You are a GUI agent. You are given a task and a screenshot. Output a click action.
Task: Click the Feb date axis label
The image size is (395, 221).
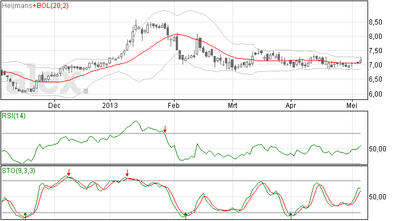[173, 105]
